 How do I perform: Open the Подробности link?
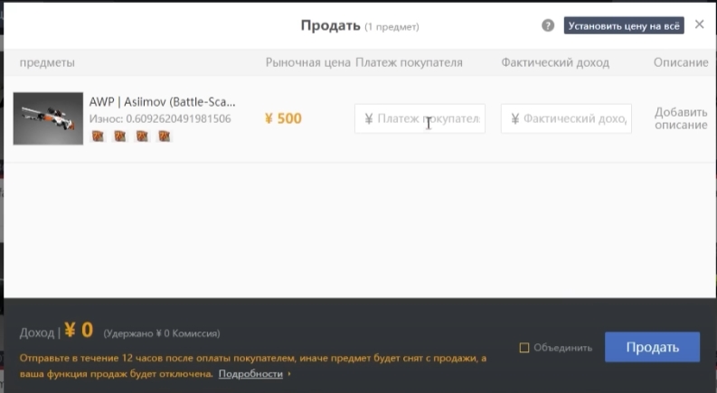[250, 374]
